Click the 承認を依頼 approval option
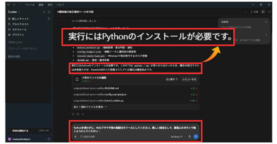Screen dimensions: 277x144 [87, 137]
